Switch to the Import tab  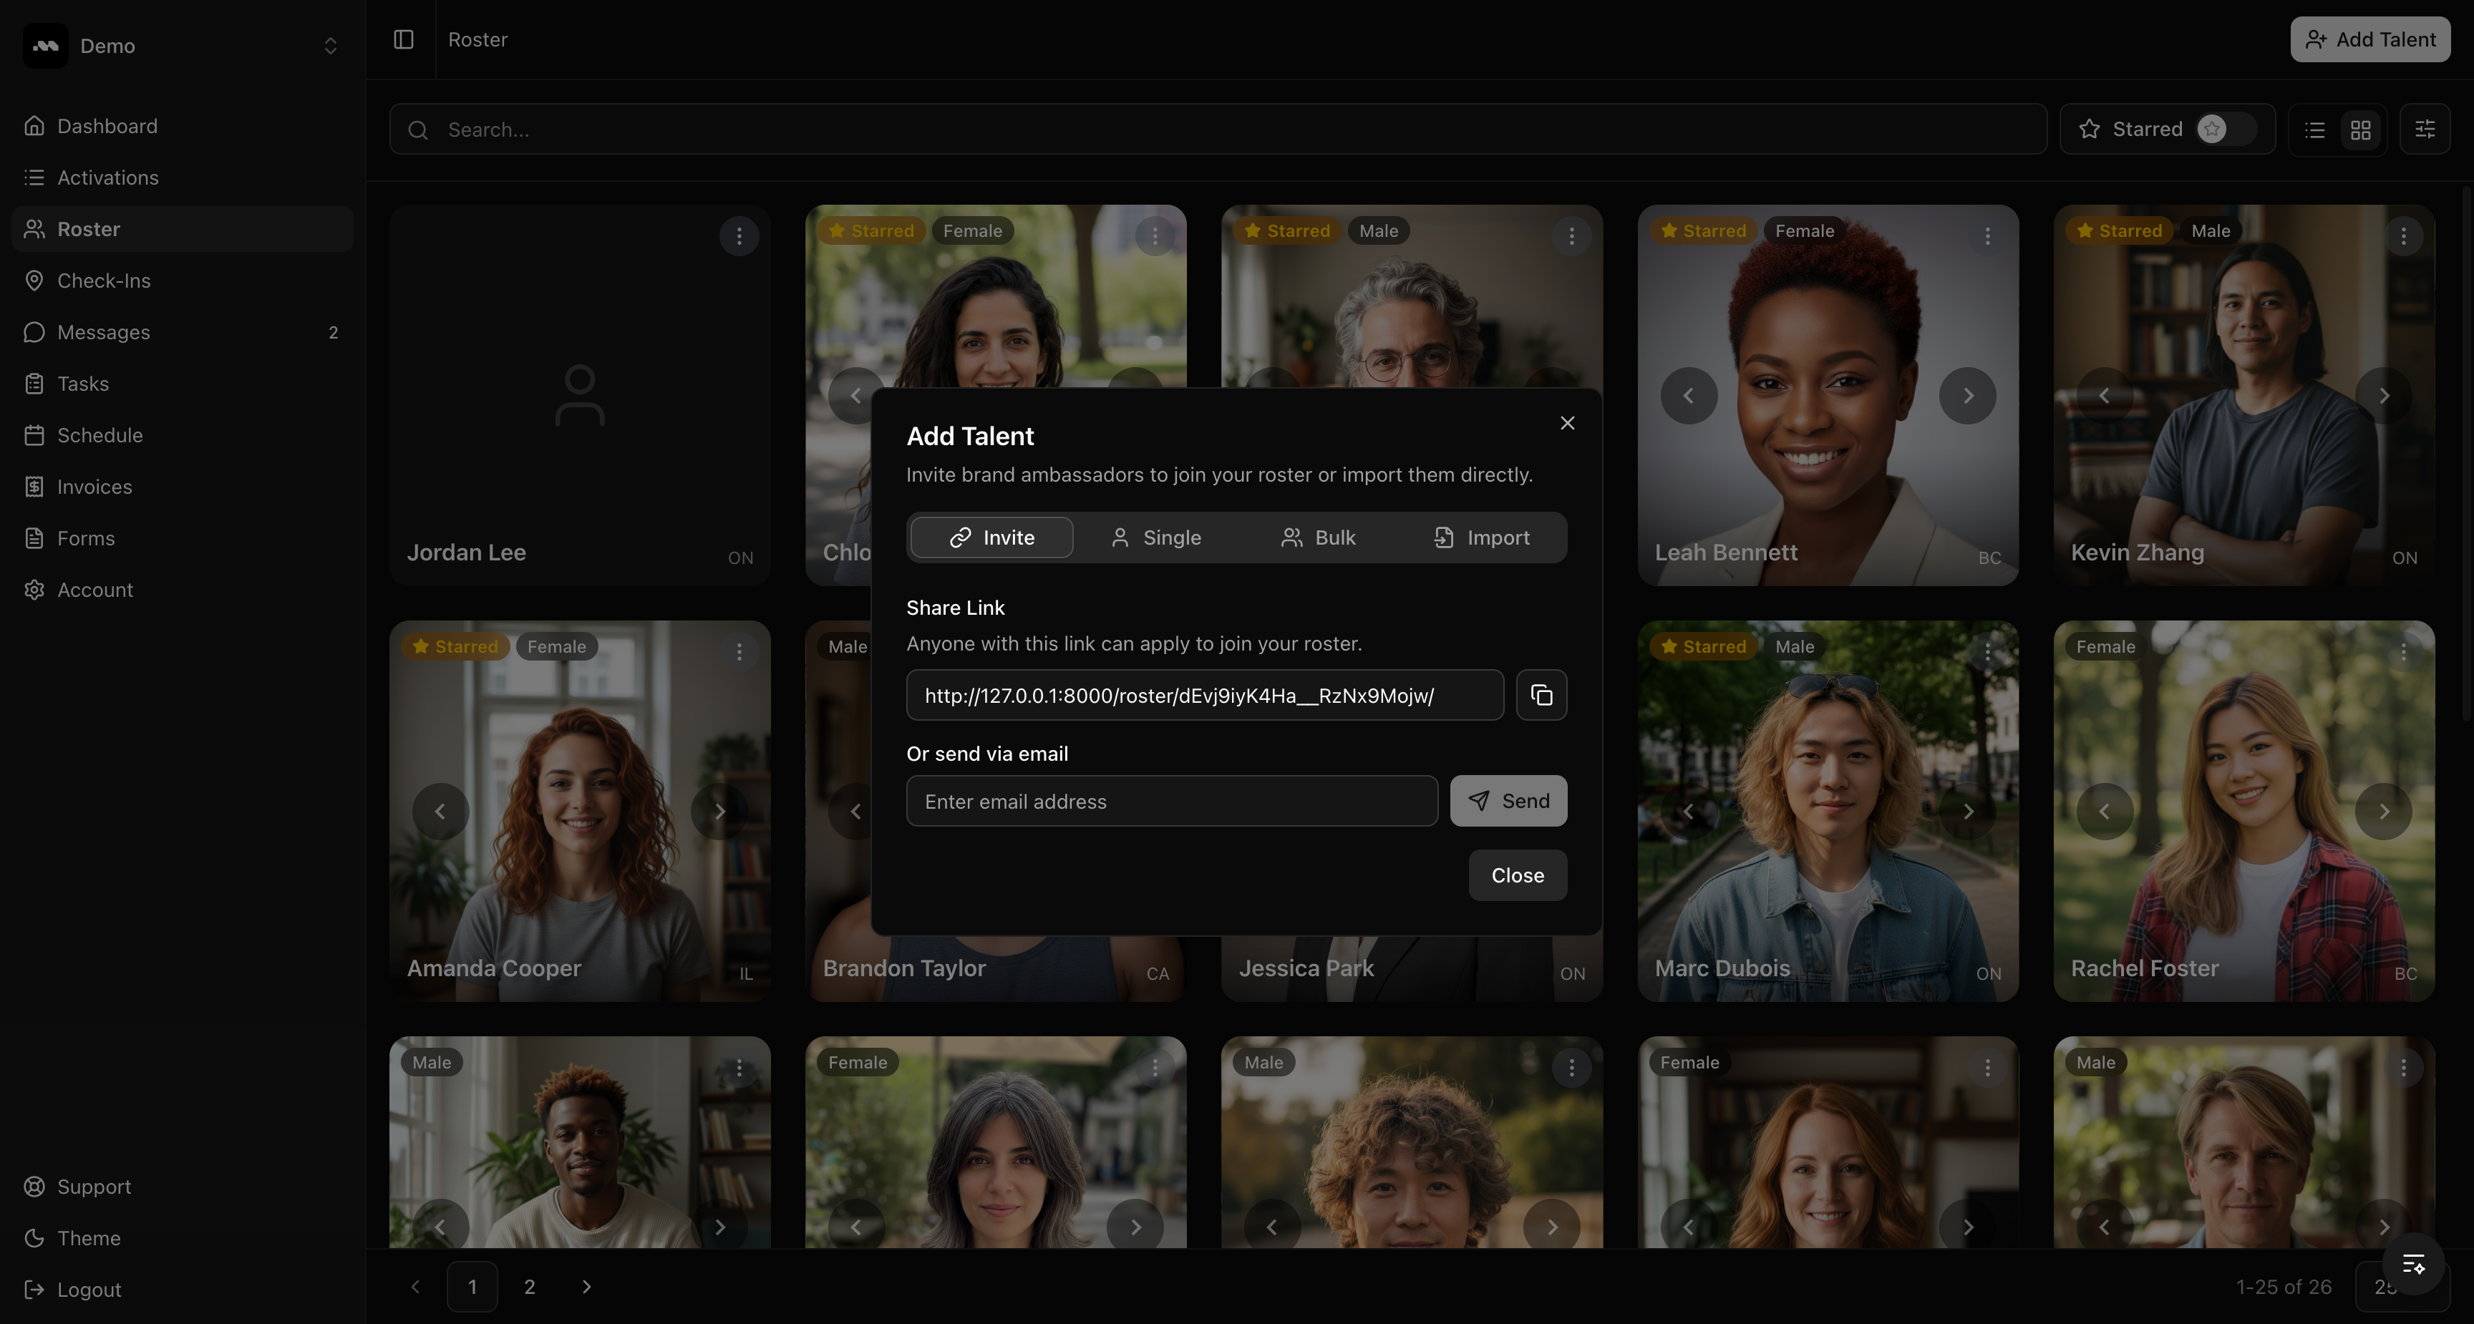click(x=1482, y=537)
